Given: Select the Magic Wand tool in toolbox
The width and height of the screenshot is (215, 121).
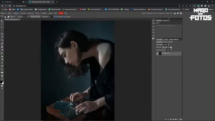Looking at the screenshot, I should (2, 31).
